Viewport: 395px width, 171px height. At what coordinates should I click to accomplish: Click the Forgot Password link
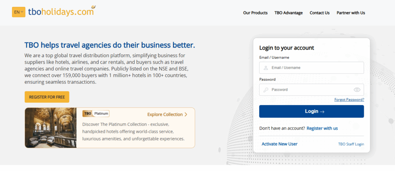coord(349,100)
